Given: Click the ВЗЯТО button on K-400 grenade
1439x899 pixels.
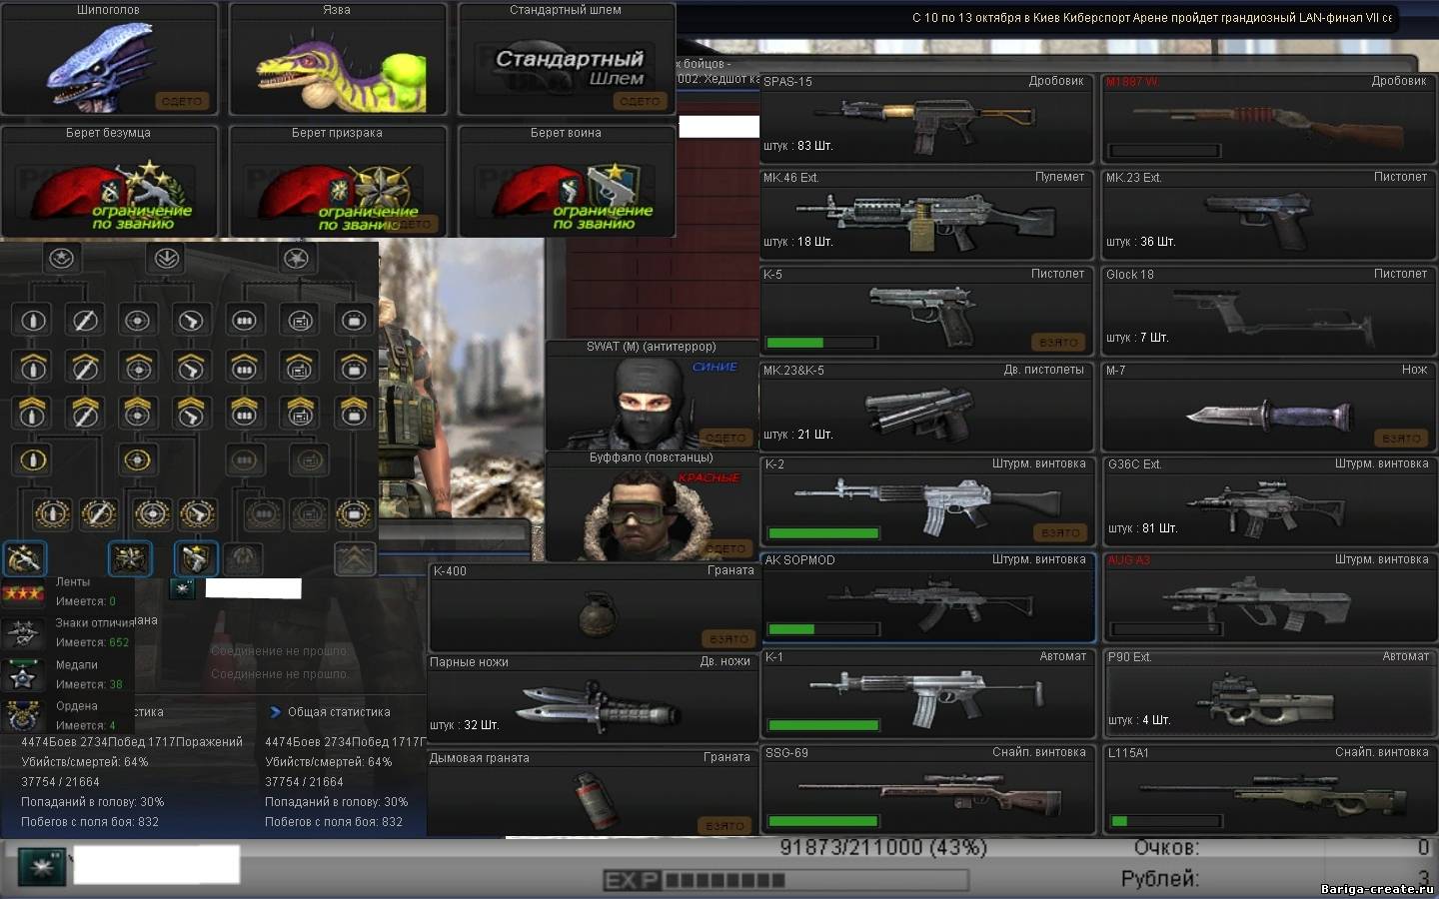Looking at the screenshot, I should click(728, 638).
